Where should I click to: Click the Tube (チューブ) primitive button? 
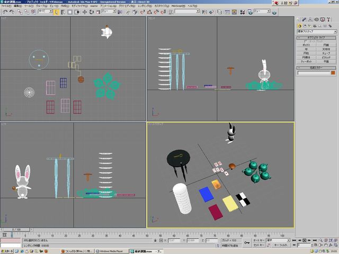tap(326, 53)
